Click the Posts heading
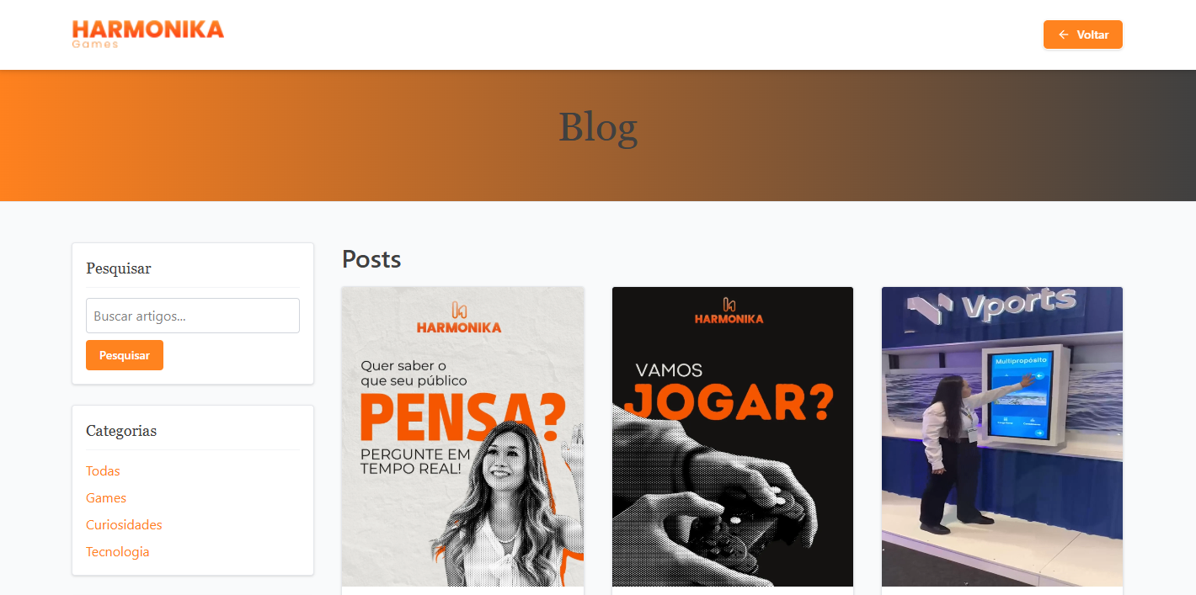Screen dimensions: 1196x595 (x=371, y=259)
